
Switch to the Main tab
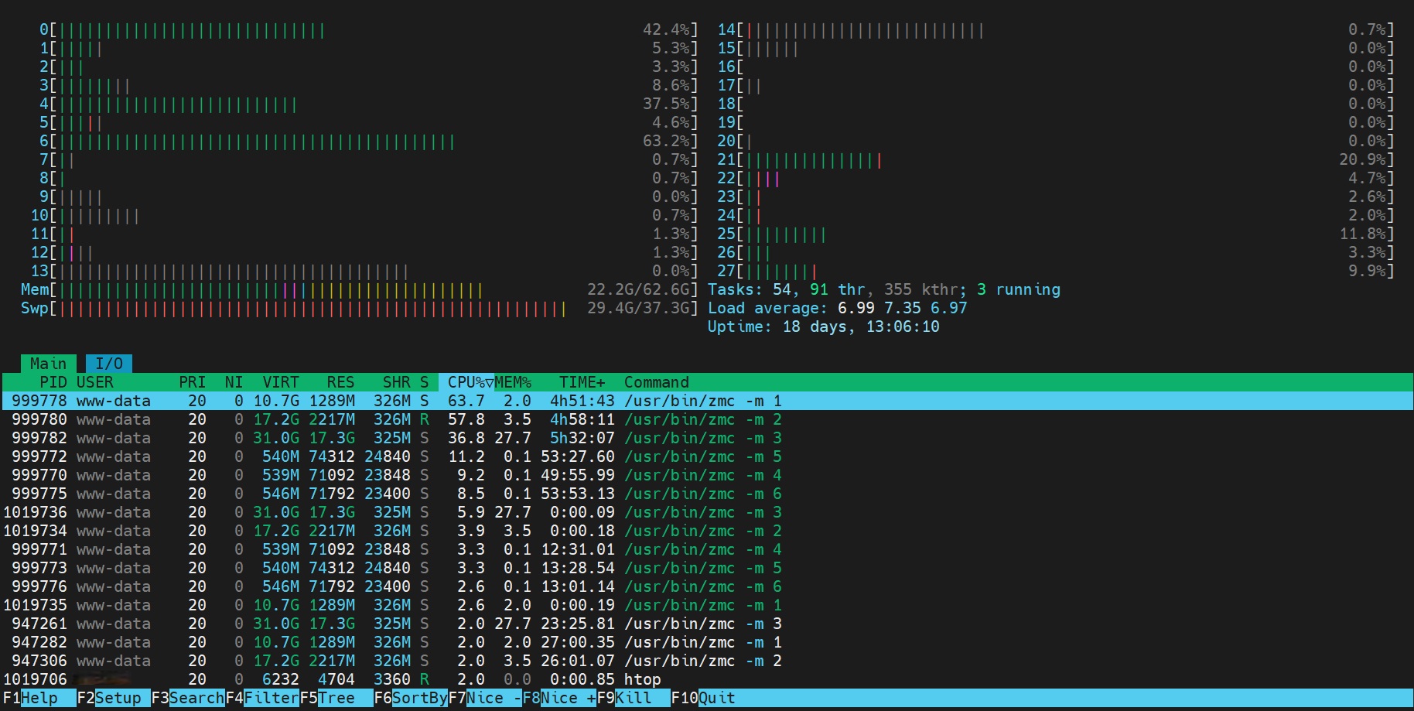tap(48, 364)
